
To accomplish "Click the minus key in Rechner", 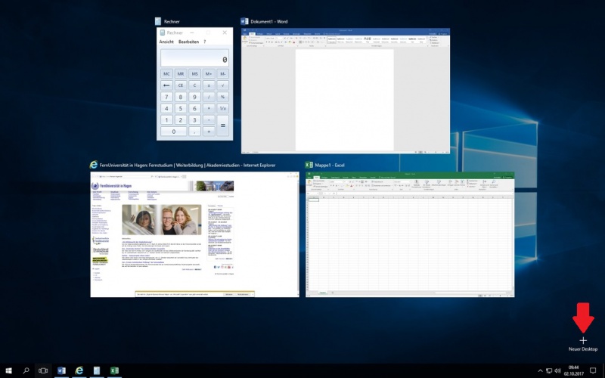I will pos(209,120).
